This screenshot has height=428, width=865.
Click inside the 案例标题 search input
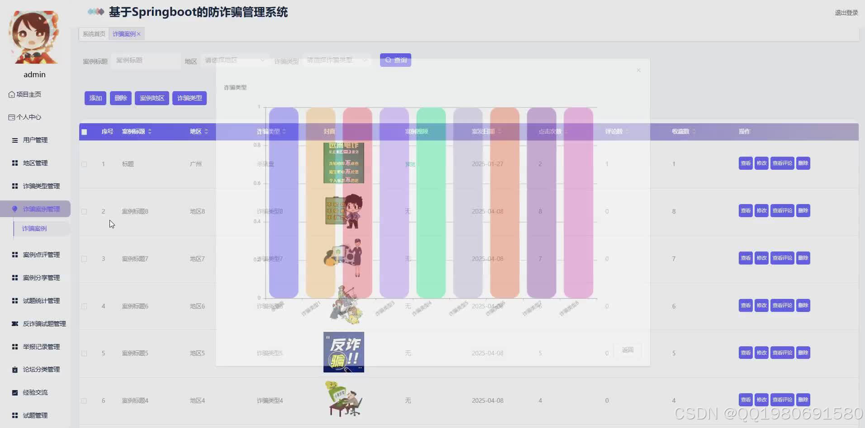[x=145, y=60]
